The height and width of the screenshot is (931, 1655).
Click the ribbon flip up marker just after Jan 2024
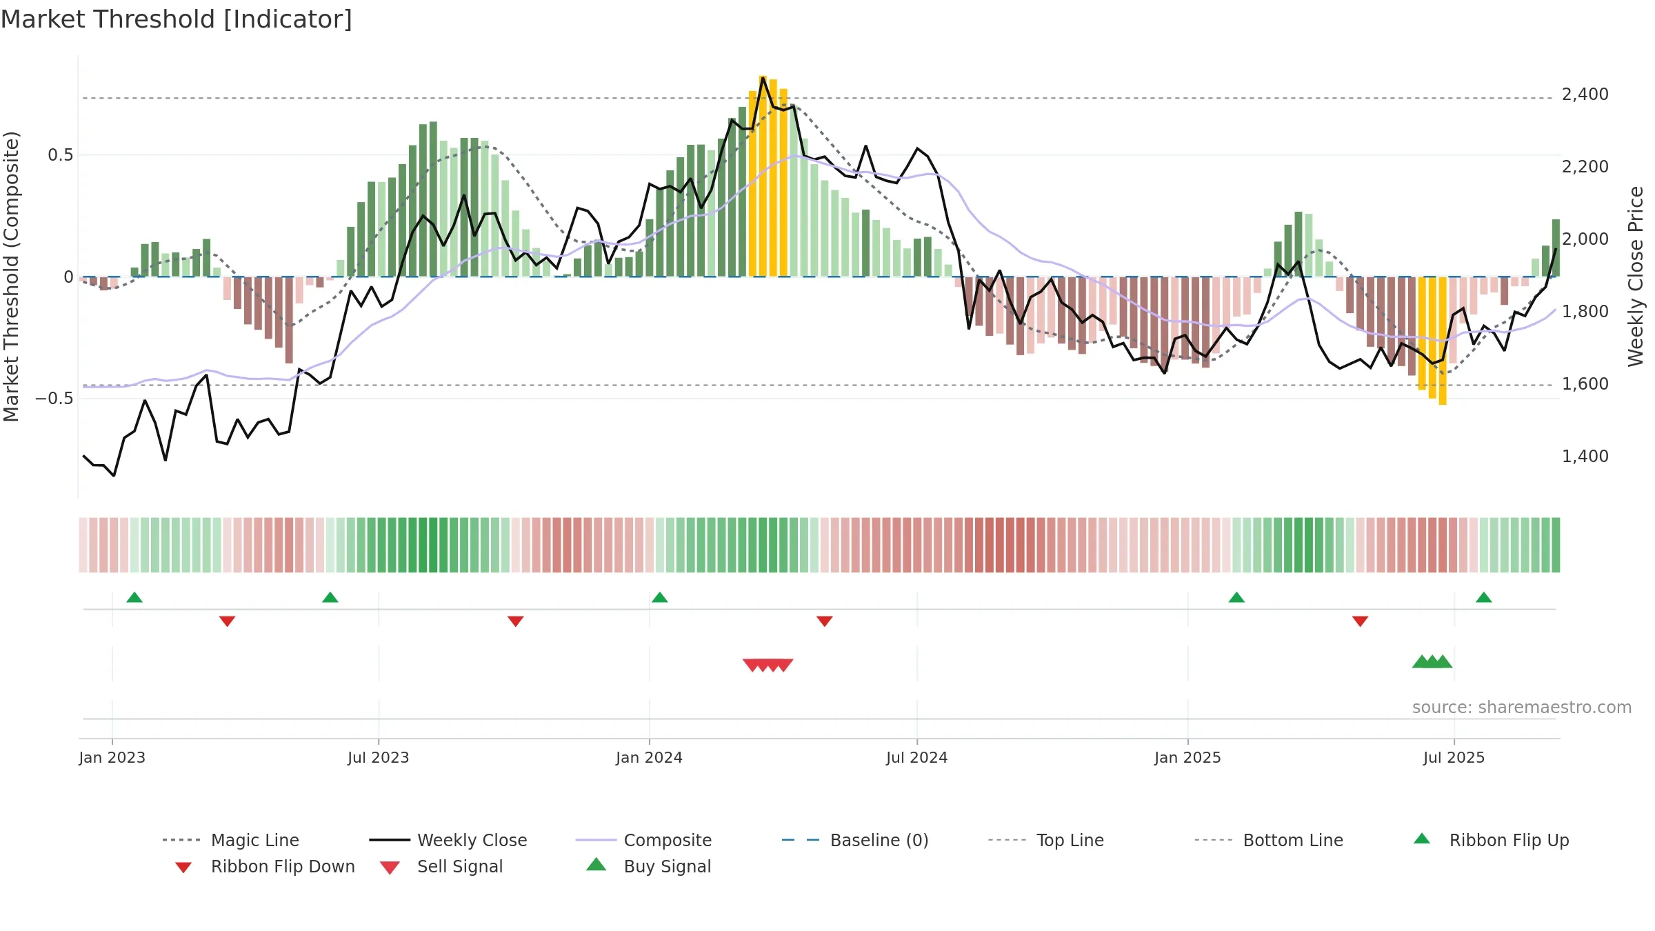click(x=660, y=597)
